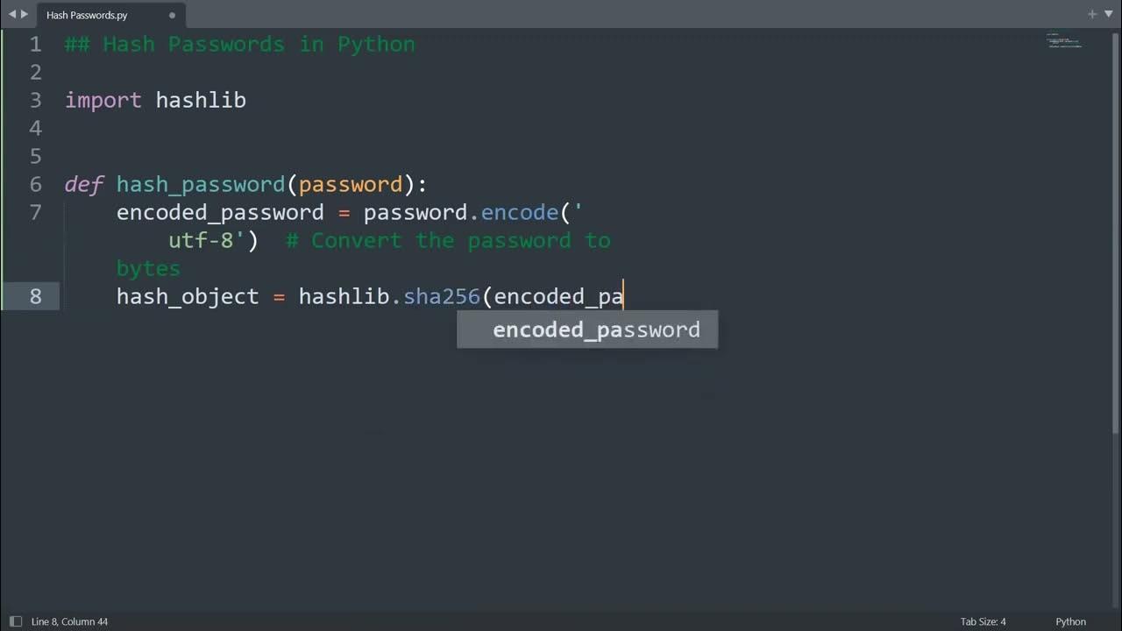This screenshot has width=1122, height=631.
Task: Click the hash_password function name
Action: (201, 184)
